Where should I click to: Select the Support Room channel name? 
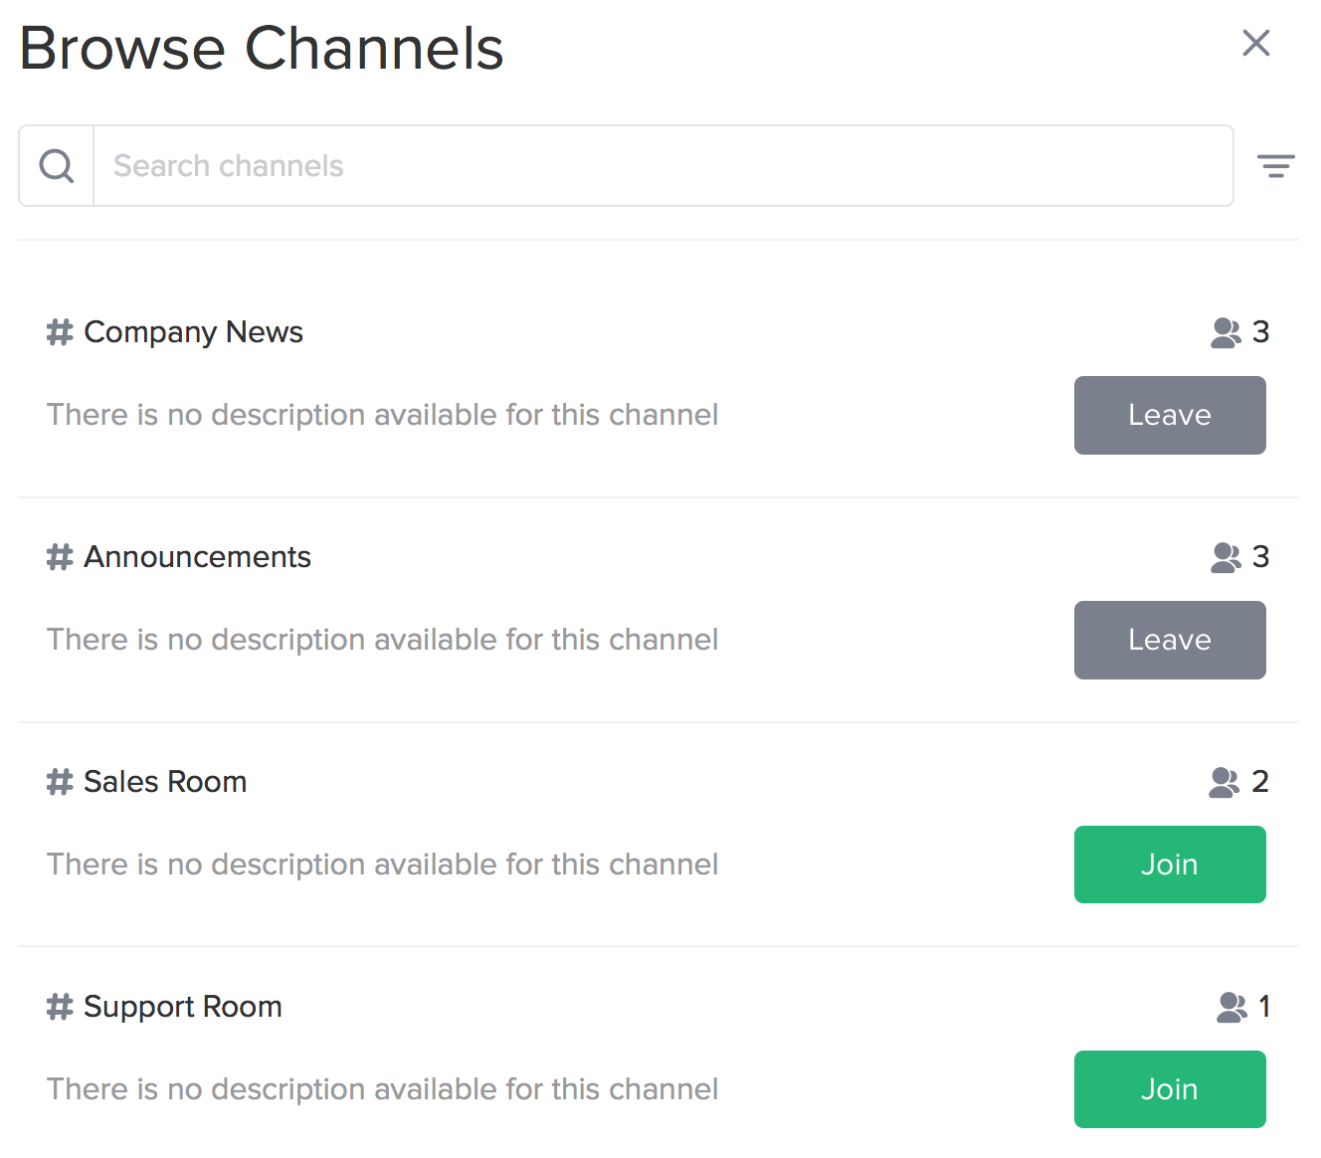(182, 1007)
